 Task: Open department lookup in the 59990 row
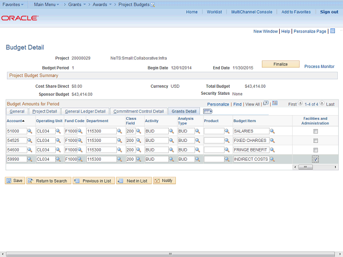[120, 159]
